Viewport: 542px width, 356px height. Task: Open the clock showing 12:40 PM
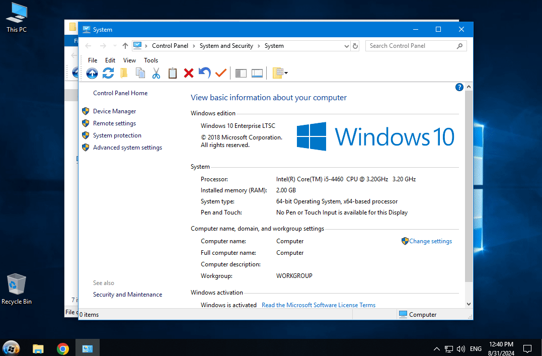[501, 348]
